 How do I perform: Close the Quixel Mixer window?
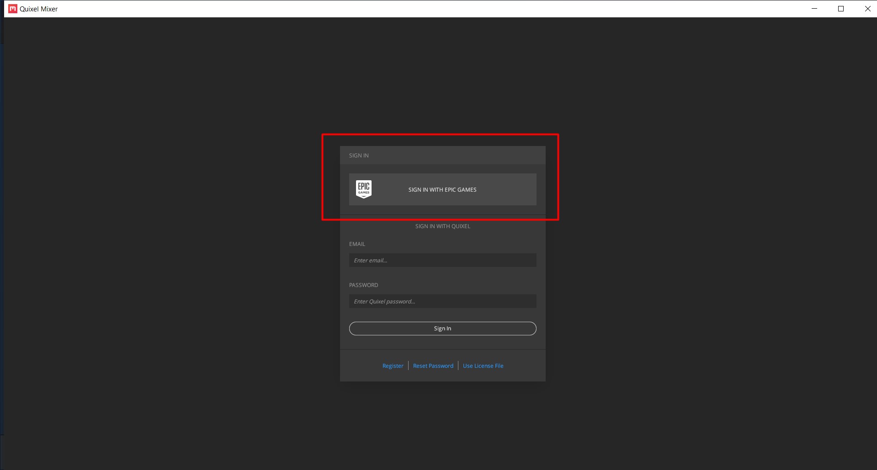coord(867,9)
